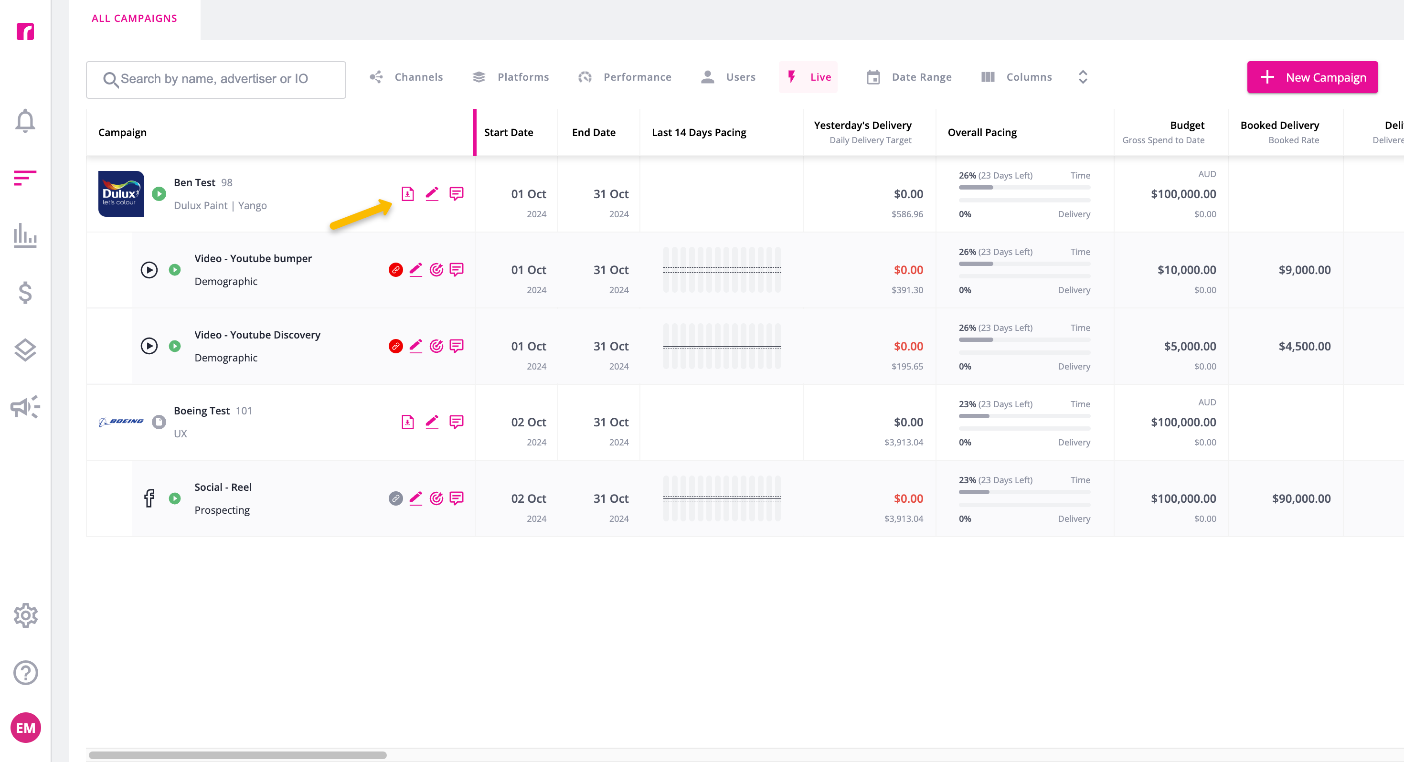Toggle green status of Social - Reel
The image size is (1404, 762).
point(174,498)
